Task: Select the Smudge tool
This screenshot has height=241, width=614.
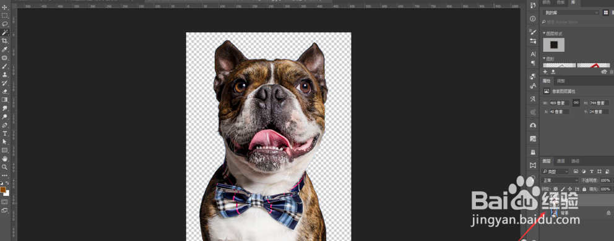Action: pyautogui.click(x=5, y=108)
